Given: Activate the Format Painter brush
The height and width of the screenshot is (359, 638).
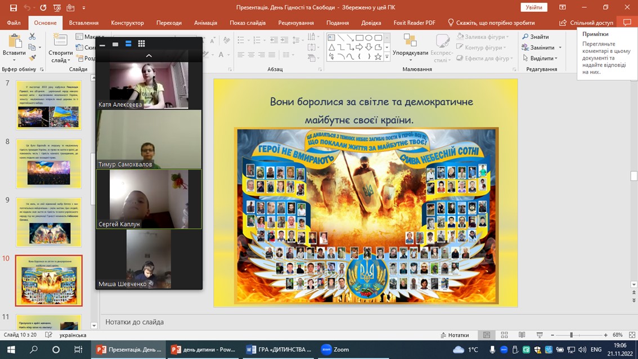Looking at the screenshot, I should [x=32, y=58].
